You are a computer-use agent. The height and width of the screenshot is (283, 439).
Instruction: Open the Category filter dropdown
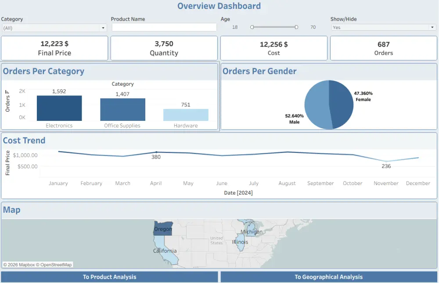[x=103, y=27]
